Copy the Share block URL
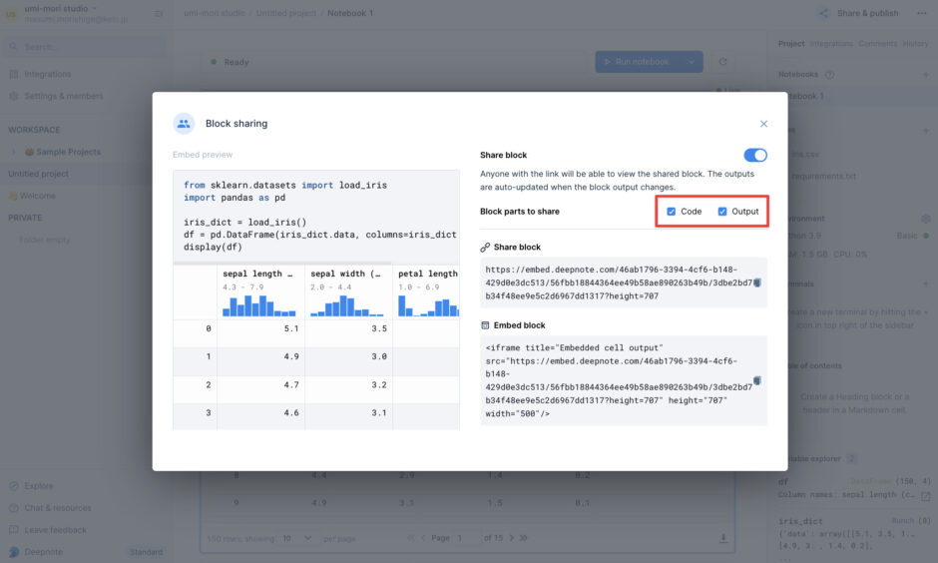Screen dimensions: 938x563 pos(757,282)
